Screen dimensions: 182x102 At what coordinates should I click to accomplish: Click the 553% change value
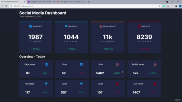(x=81, y=92)
